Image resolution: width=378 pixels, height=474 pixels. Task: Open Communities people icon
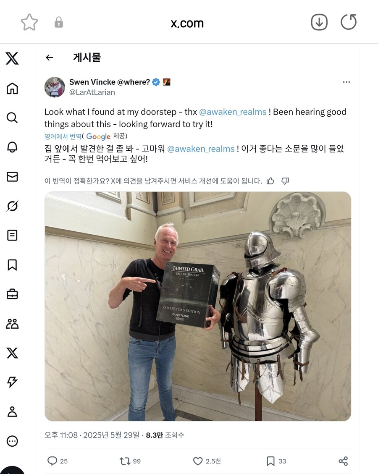click(12, 324)
